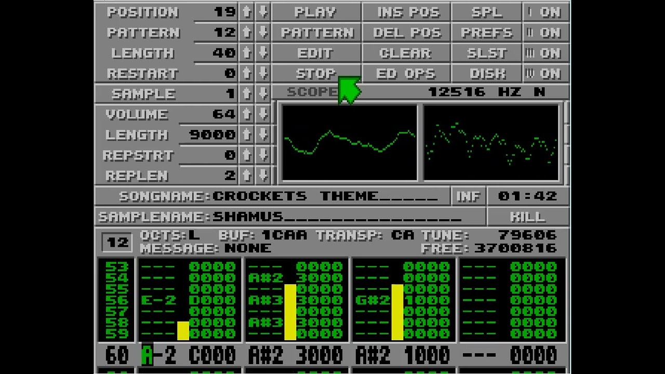Toggle channel II ON switch
This screenshot has width=665, height=374.
click(546, 32)
